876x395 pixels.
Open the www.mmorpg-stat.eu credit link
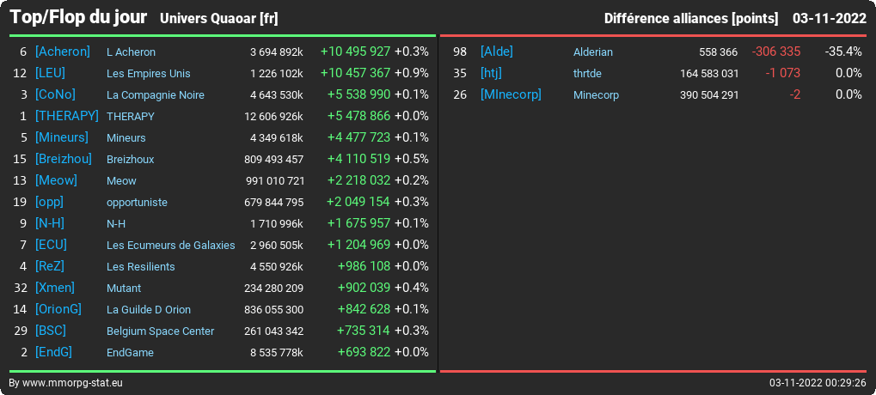72,383
